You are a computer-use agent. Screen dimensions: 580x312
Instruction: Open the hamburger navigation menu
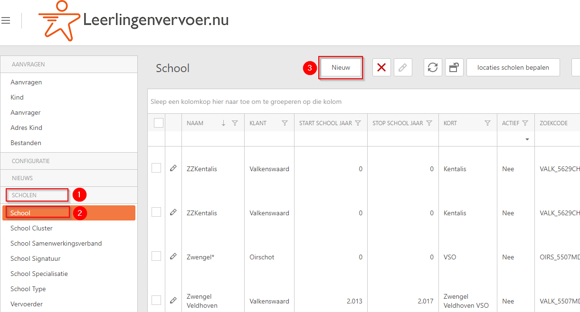[x=6, y=20]
